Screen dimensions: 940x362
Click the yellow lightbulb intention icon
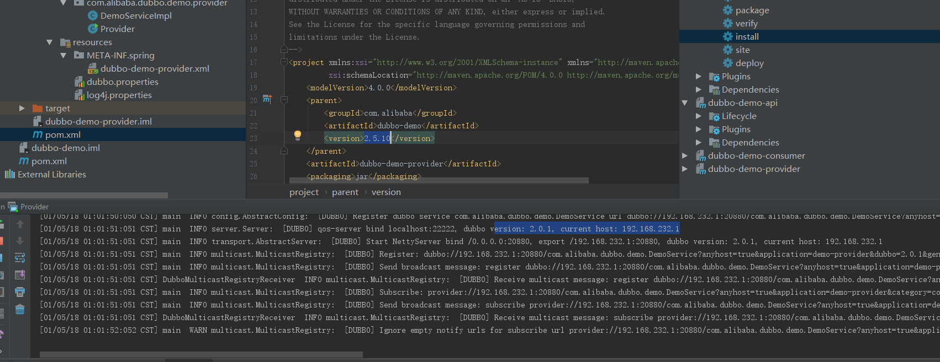298,134
